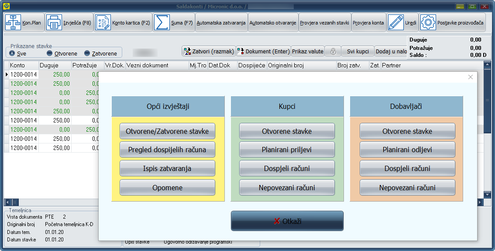495x251 pixels.
Task: Open Postavke proizvođača gear icon
Action: (x=428, y=22)
